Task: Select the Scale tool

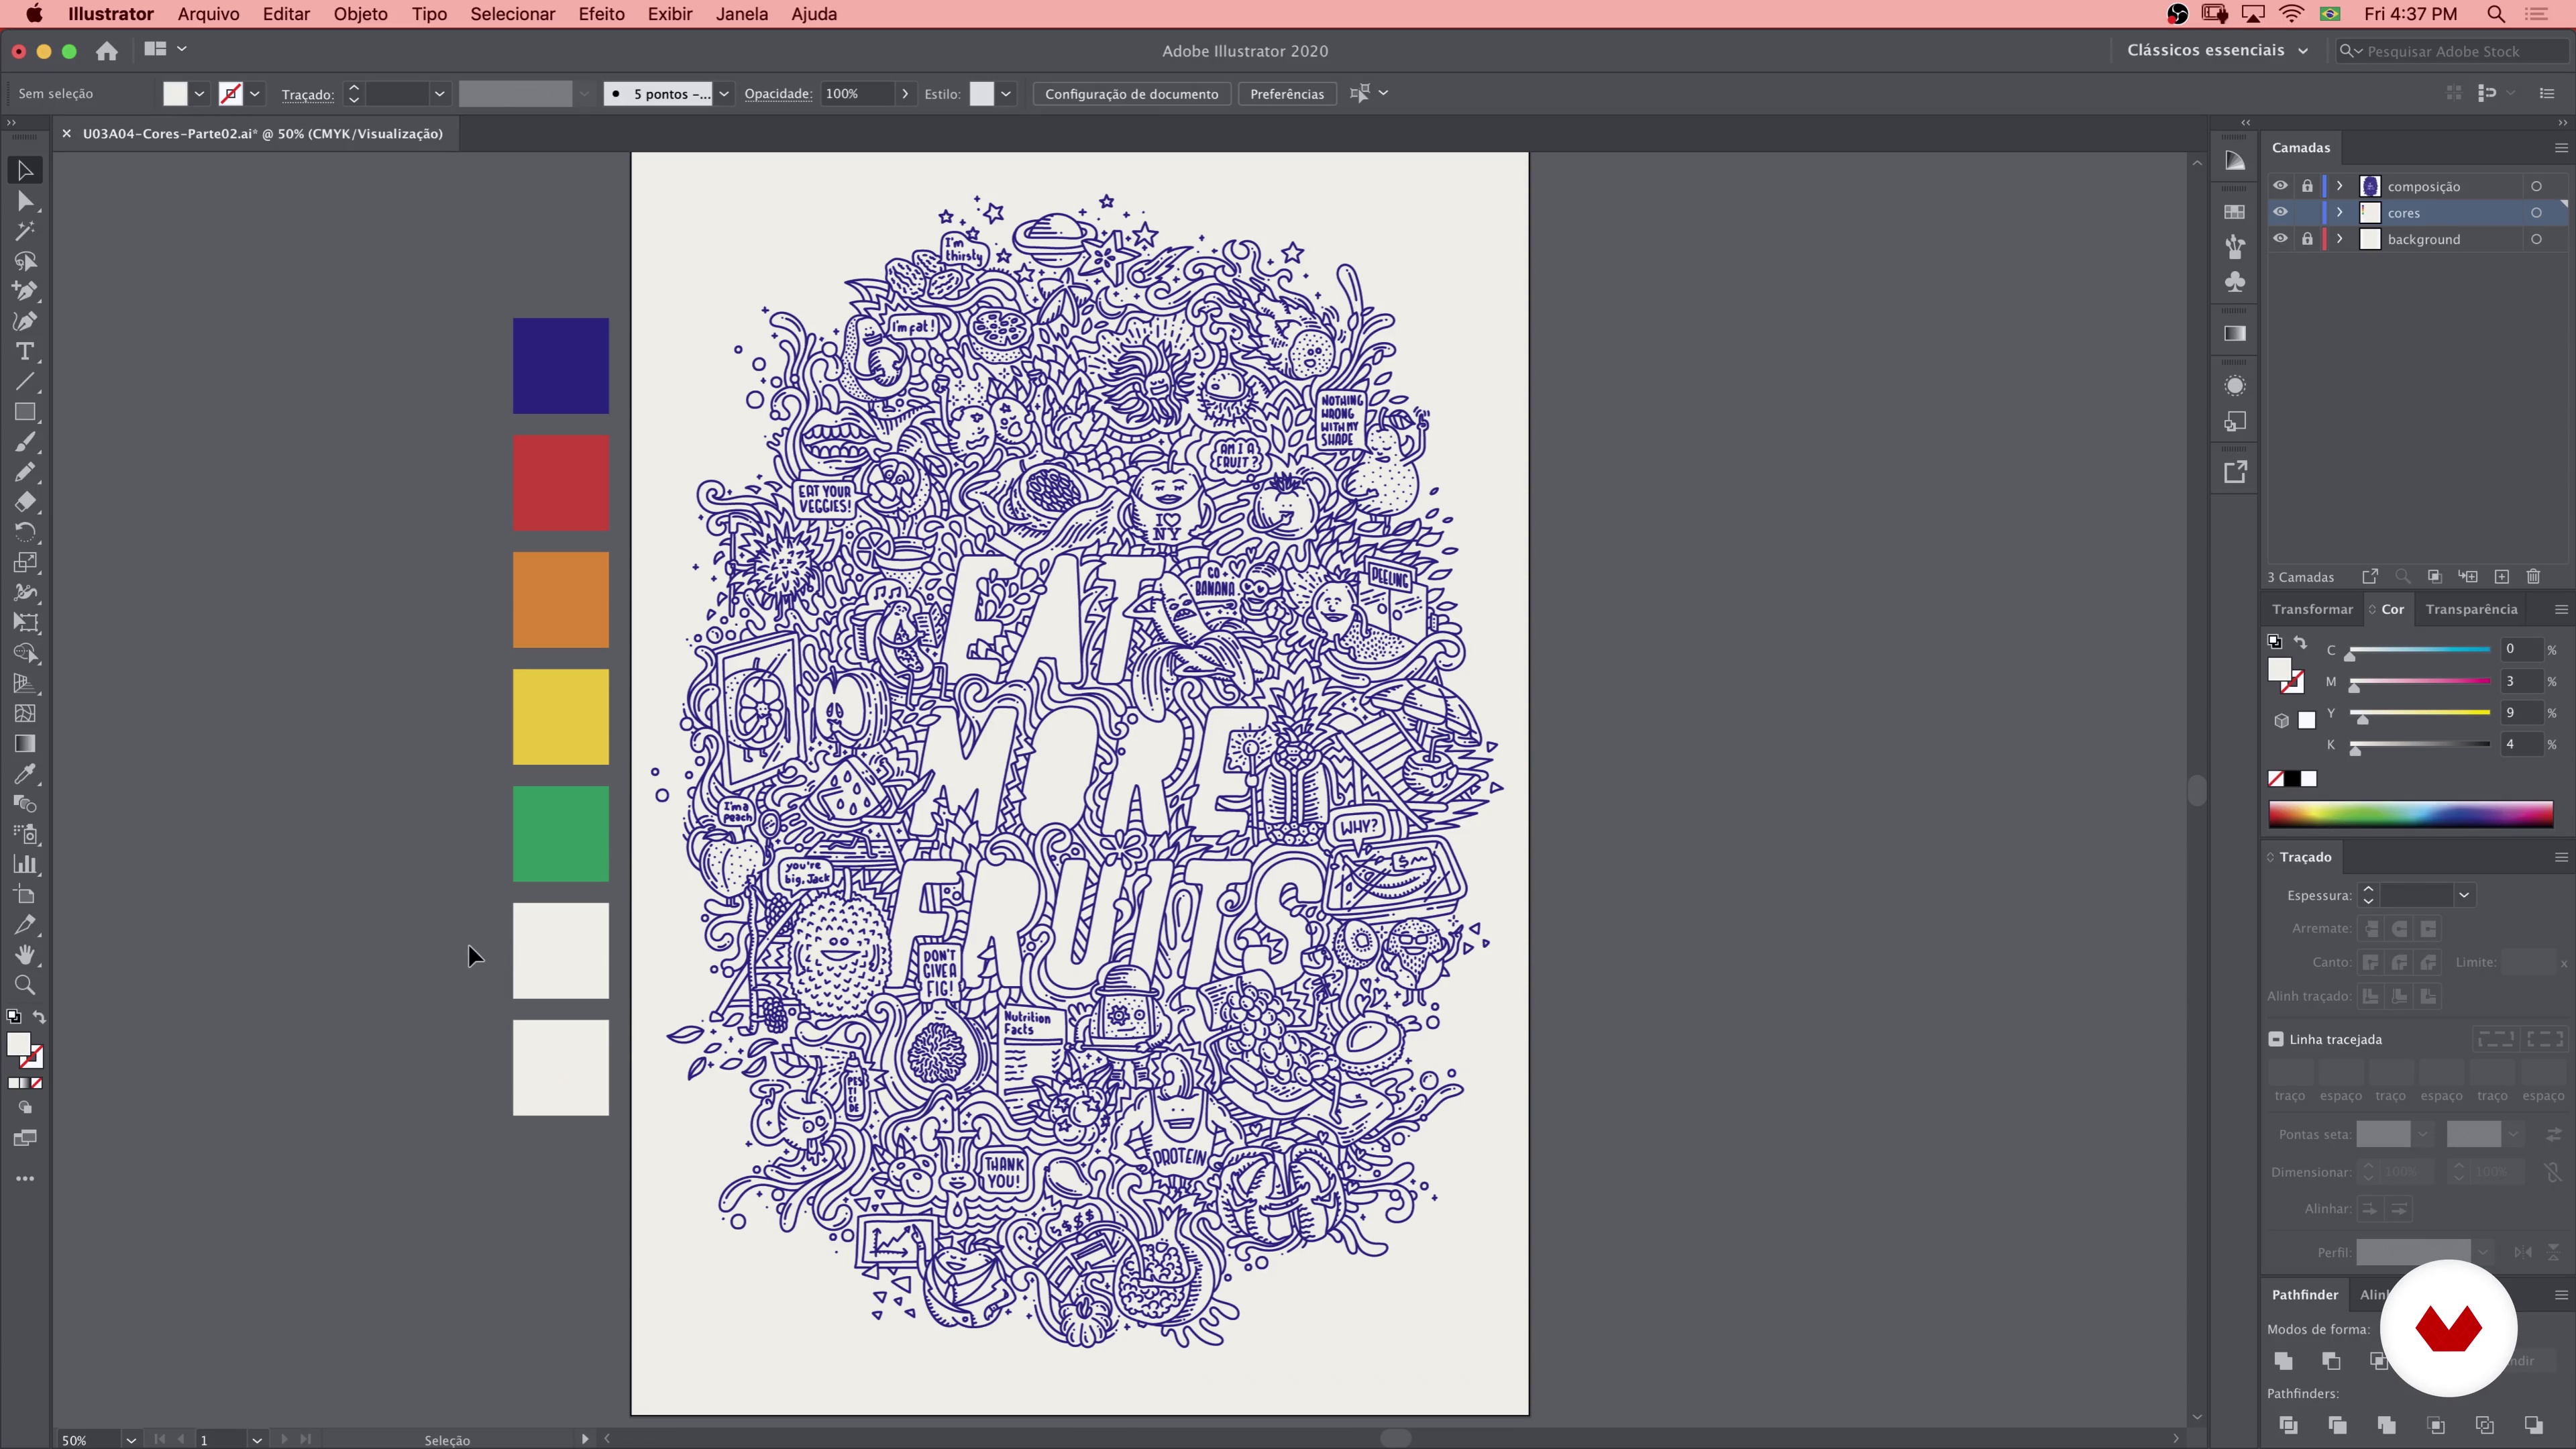Action: point(25,563)
